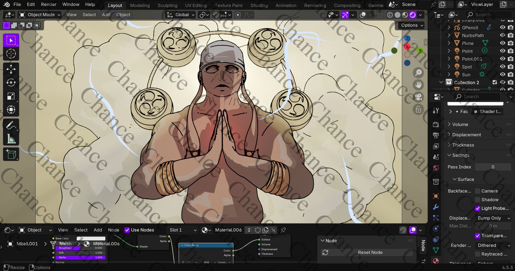515x271 pixels.
Task: Select the Select Box tool
Action: point(11,40)
